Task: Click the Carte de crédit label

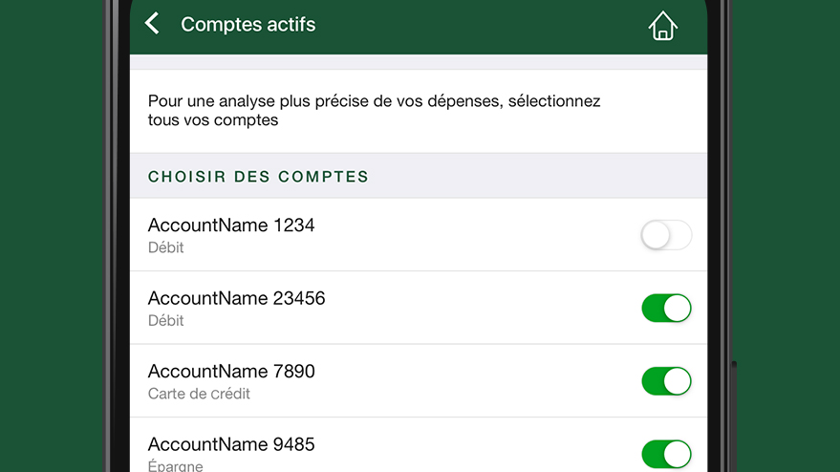Action: (199, 394)
